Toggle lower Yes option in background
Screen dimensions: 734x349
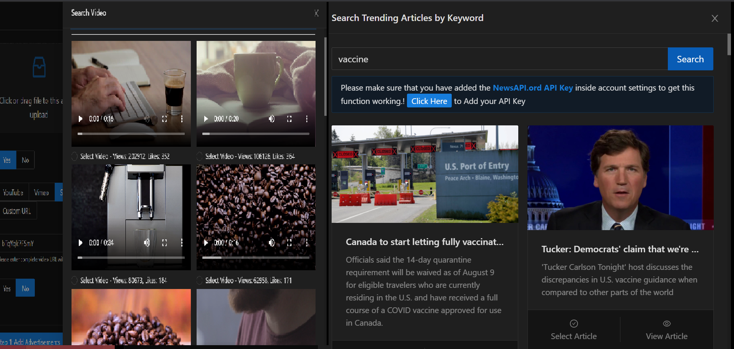pyautogui.click(x=7, y=288)
